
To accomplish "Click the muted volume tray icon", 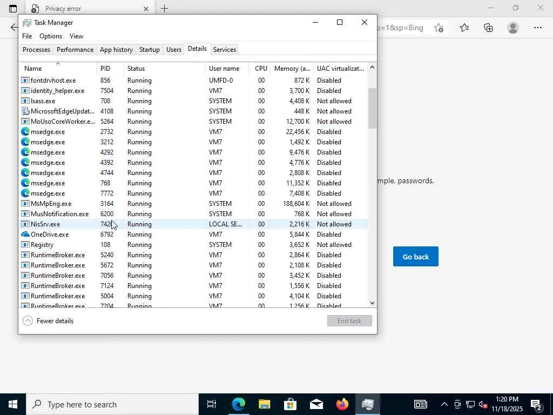I will point(483,404).
